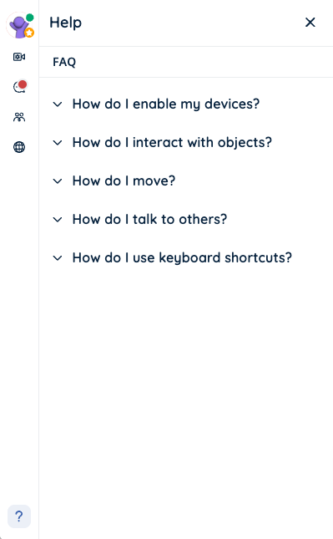Click the orange star badge on avatar

29,33
